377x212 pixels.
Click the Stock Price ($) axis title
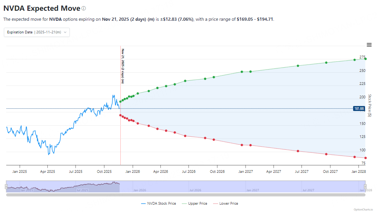coord(370,105)
